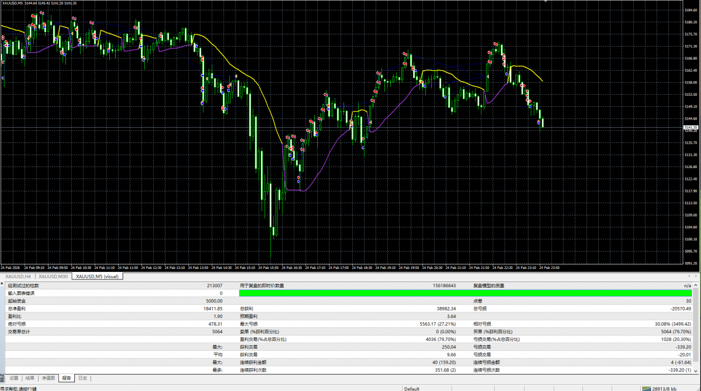This screenshot has width=701, height=391.
Task: Click the 总亏损 value -20570.49
Action: tap(681, 308)
